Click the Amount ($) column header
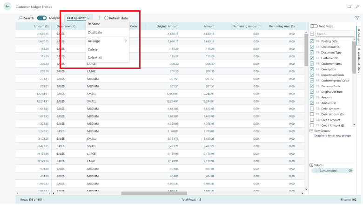The height and width of the screenshot is (205, 363). 41,26
